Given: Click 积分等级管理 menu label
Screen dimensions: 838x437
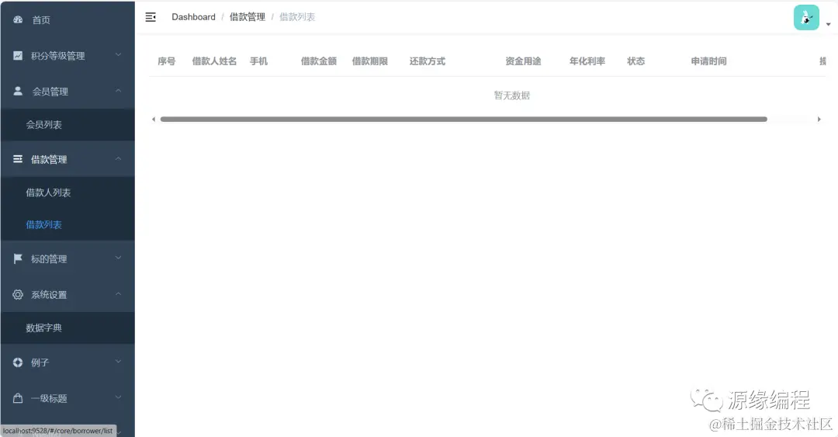Looking at the screenshot, I should [57, 56].
